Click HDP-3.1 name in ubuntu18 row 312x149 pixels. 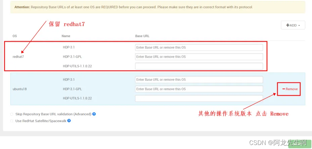pos(69,80)
